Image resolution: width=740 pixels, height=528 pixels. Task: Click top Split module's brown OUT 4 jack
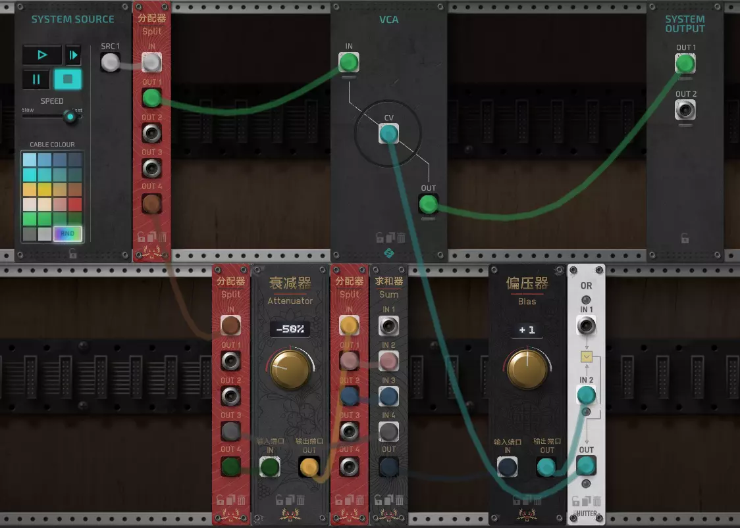(151, 204)
